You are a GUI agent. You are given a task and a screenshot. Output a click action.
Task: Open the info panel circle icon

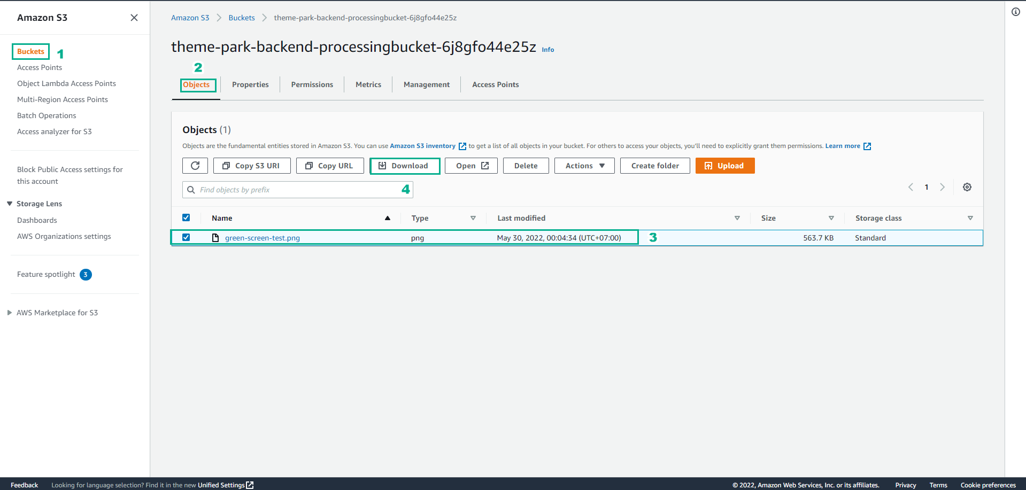1016,12
